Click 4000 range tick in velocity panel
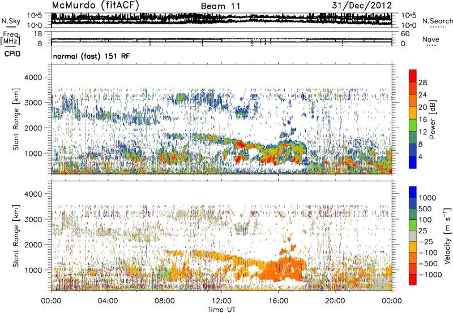This screenshot has height=313, width=453. (35, 194)
